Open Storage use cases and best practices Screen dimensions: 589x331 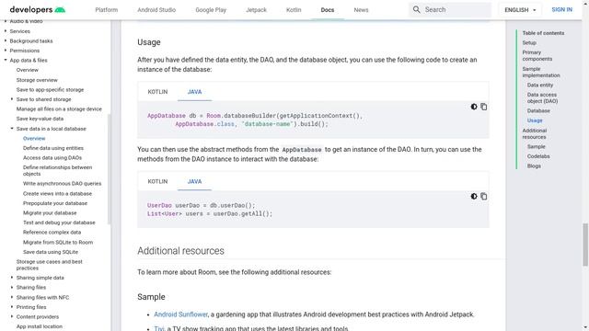(x=49, y=265)
